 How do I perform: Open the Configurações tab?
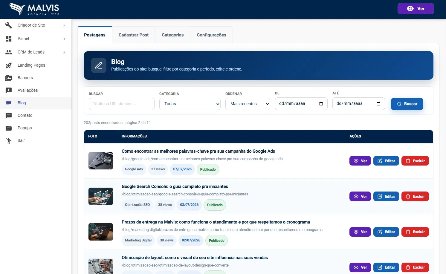pyautogui.click(x=211, y=35)
